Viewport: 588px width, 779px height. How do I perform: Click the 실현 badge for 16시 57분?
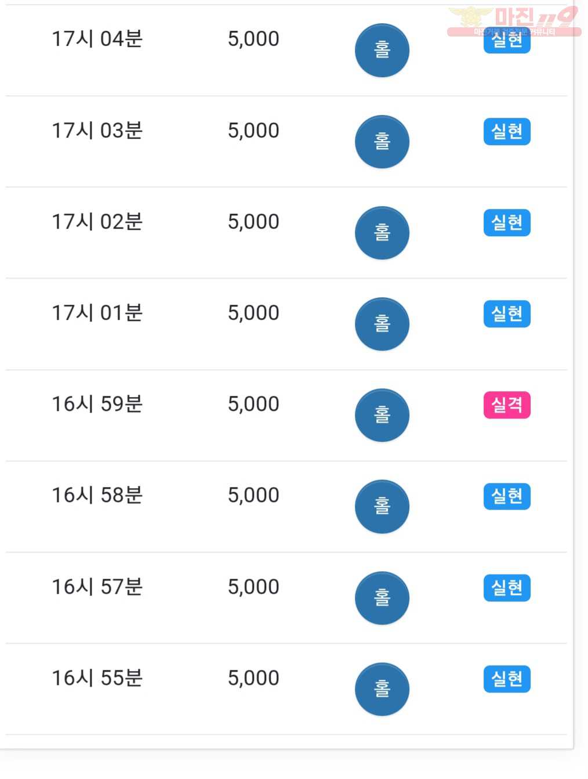click(x=507, y=588)
